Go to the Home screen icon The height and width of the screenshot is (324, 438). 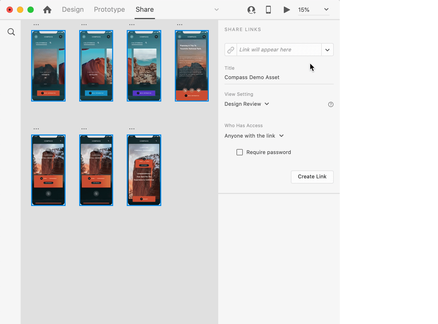[47, 10]
